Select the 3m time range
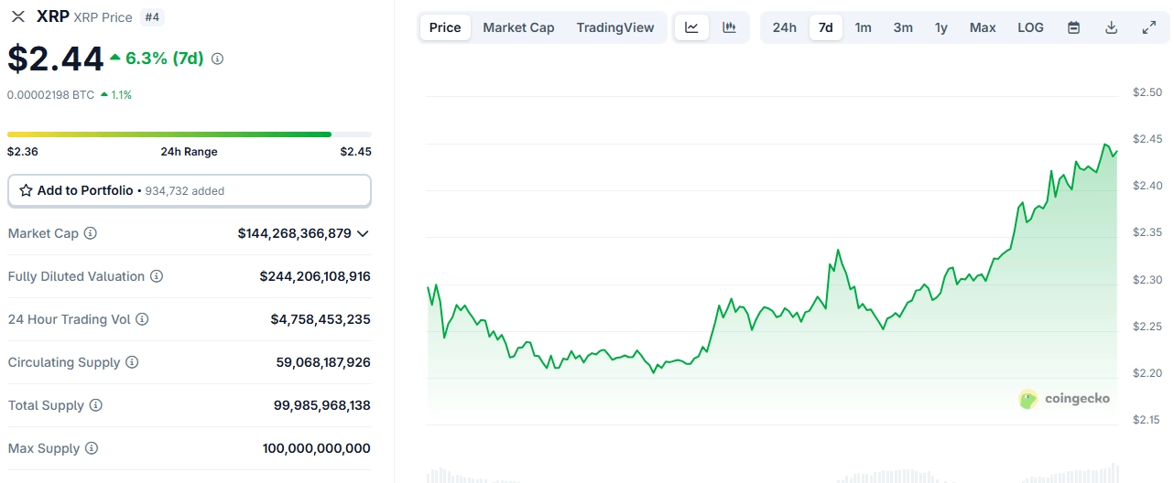Image resolution: width=1174 pixels, height=483 pixels. tap(903, 27)
